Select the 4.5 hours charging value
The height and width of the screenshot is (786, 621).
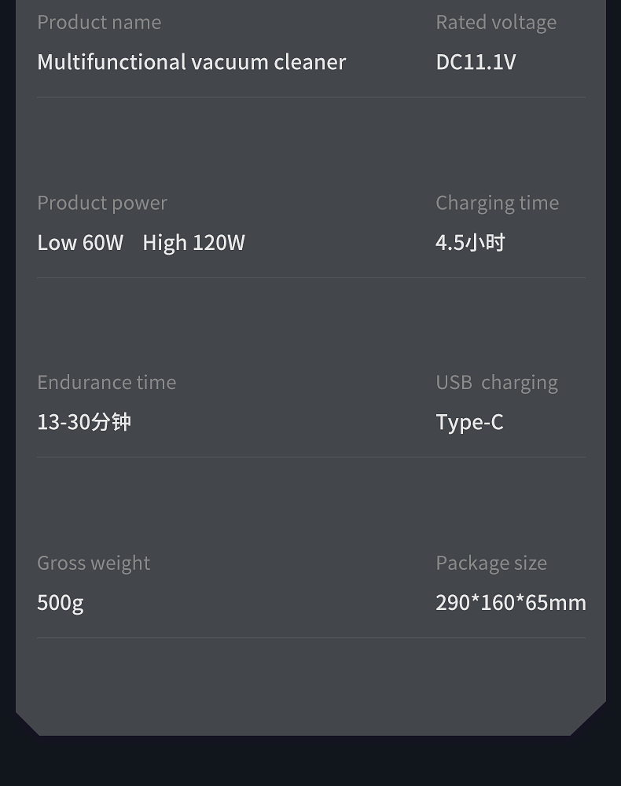(x=470, y=243)
